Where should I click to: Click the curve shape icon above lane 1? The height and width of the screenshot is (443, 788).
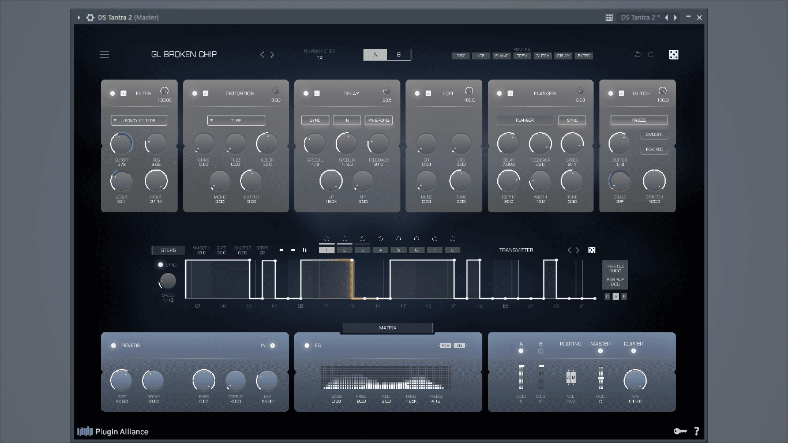(x=327, y=239)
